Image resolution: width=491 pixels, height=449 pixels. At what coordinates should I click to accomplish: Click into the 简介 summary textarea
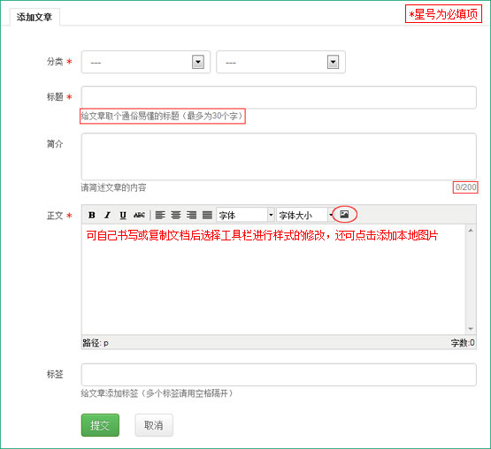(x=279, y=156)
